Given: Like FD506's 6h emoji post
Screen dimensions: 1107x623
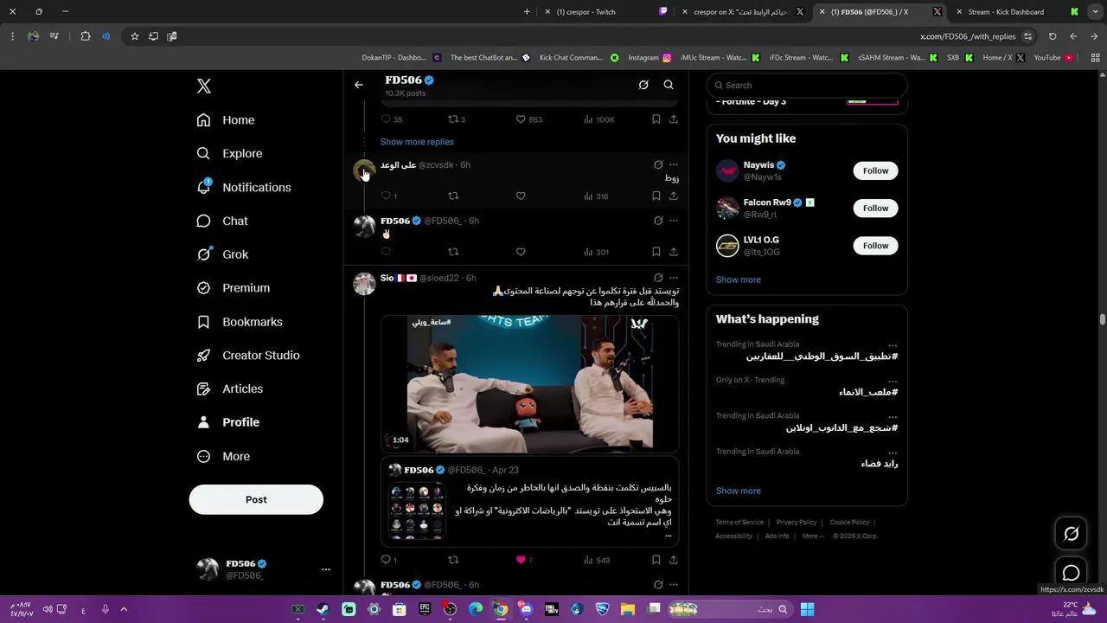Looking at the screenshot, I should (521, 252).
